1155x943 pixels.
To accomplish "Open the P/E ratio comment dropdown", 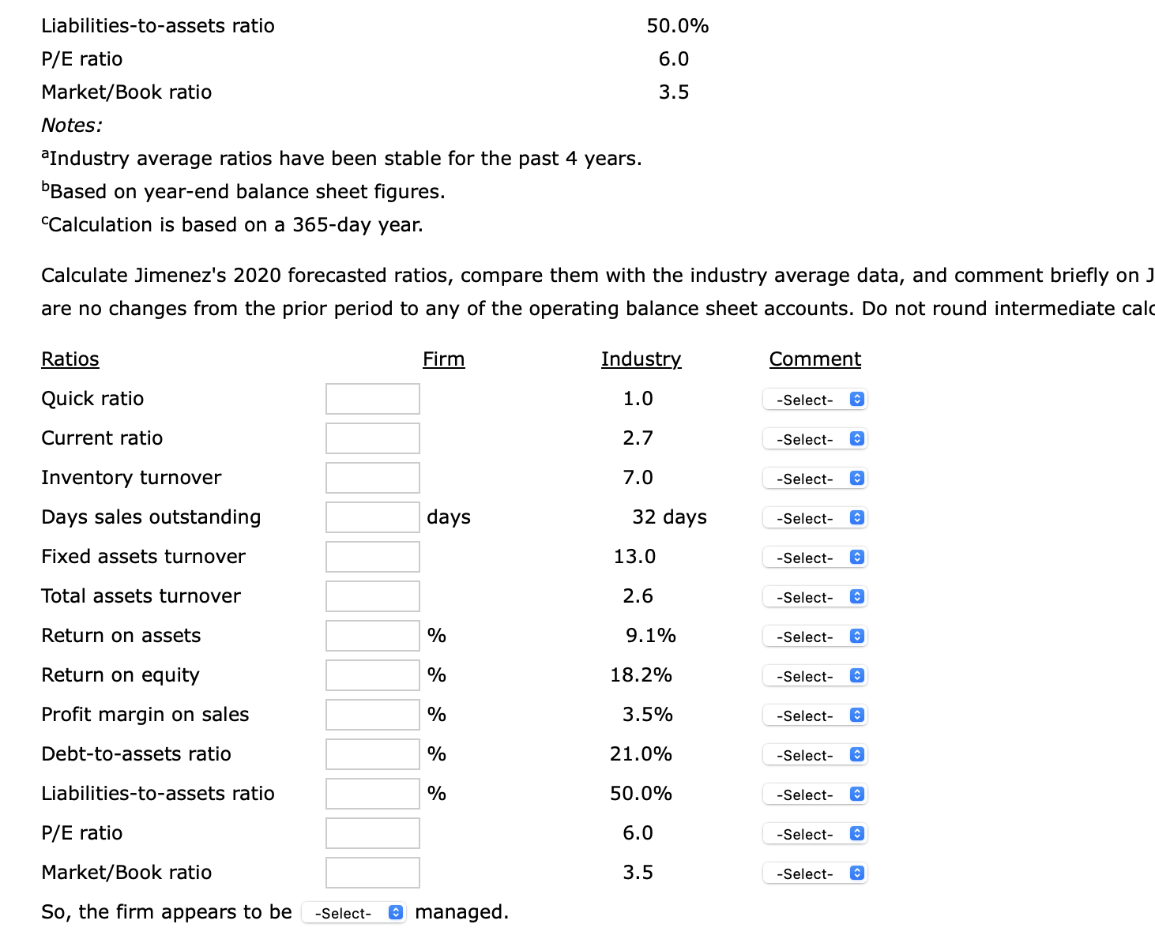I will click(x=814, y=833).
